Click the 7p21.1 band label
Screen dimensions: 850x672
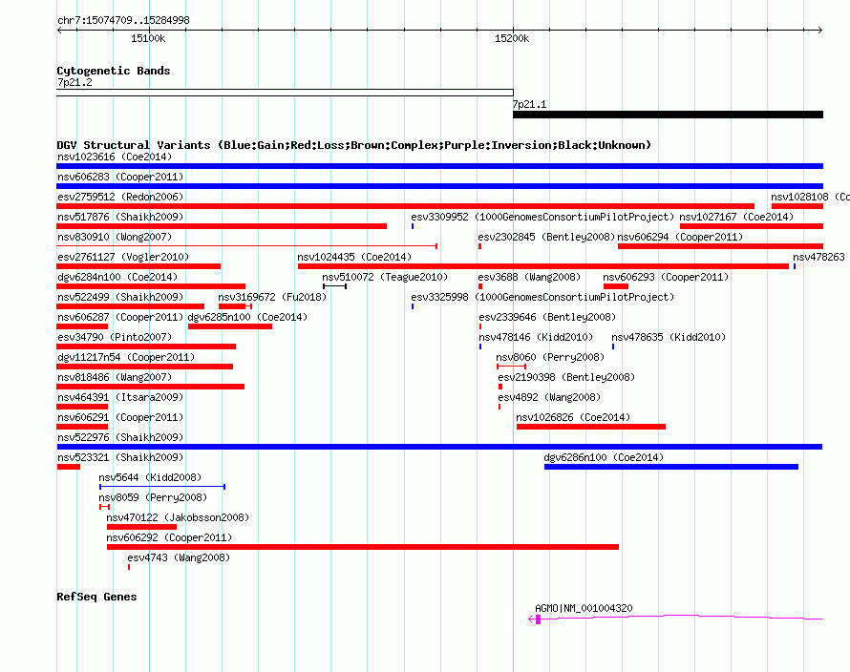coord(530,105)
